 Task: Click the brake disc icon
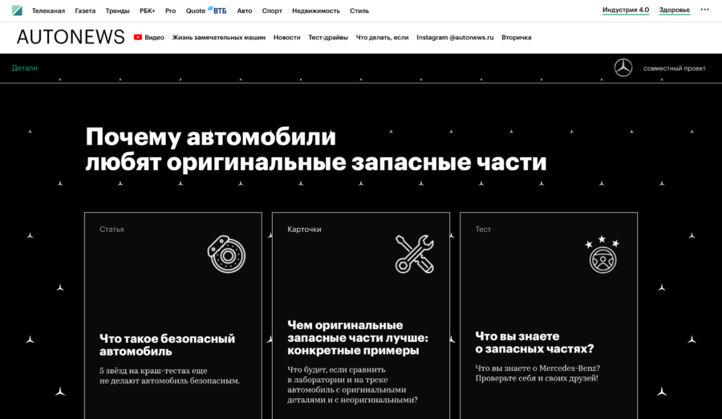(x=226, y=254)
